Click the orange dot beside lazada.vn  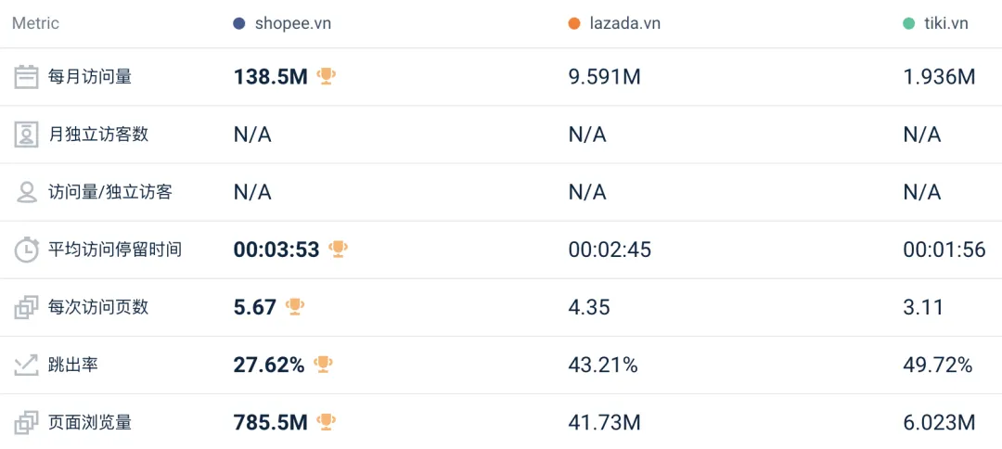(x=574, y=23)
